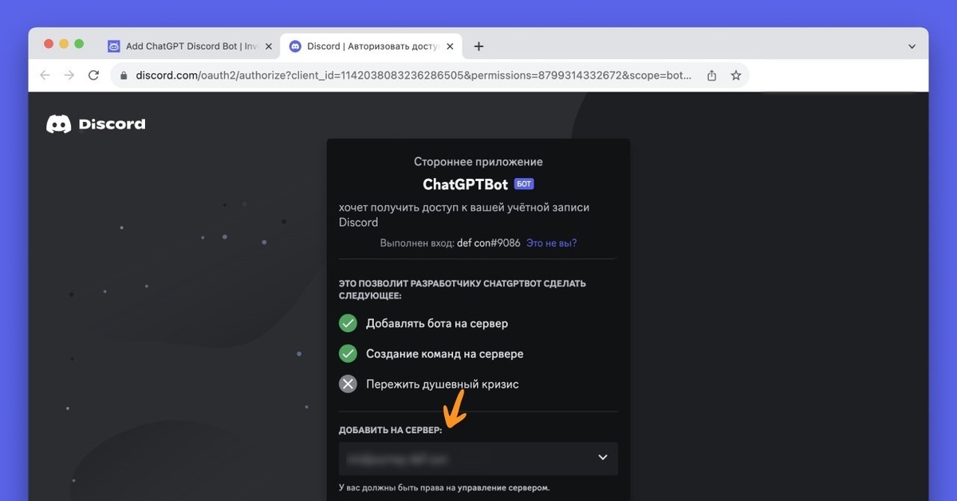Click the lock icon in address bar
Viewport: 957px width, 501px height.
(x=123, y=76)
